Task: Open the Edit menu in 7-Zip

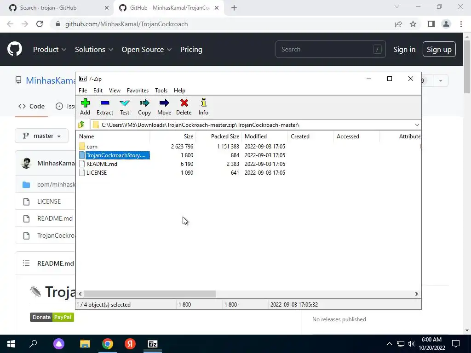Action: tap(98, 91)
